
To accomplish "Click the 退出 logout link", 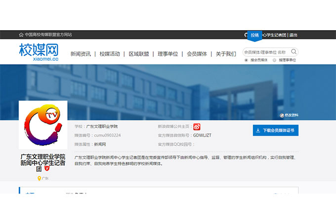I will [x=294, y=35].
